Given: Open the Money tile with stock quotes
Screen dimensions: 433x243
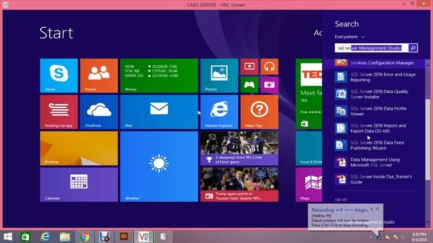Looking at the screenshot, I should [x=159, y=76].
